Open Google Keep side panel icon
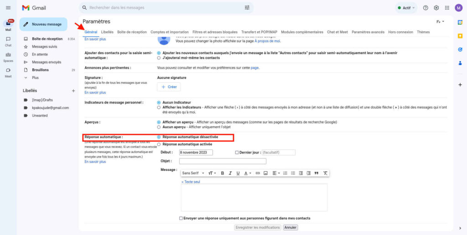 [x=460, y=36]
